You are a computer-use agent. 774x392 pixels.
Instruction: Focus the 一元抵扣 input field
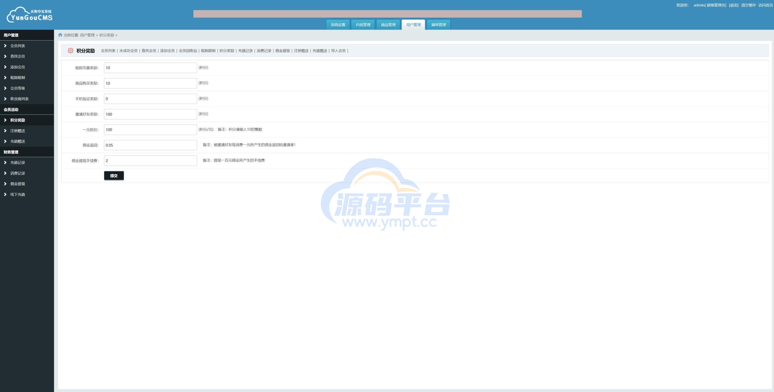(150, 130)
